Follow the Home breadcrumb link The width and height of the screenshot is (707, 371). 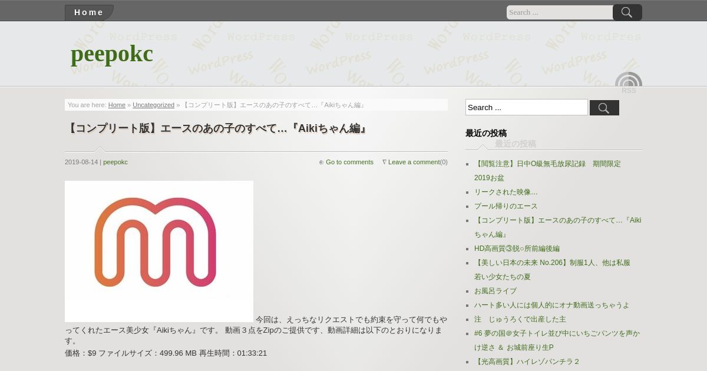pyautogui.click(x=117, y=105)
